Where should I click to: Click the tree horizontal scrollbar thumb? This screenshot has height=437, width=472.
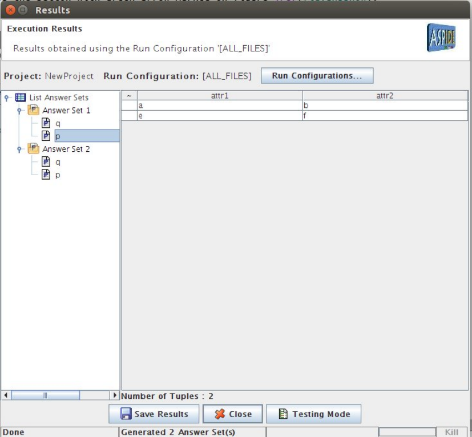[x=45, y=395]
